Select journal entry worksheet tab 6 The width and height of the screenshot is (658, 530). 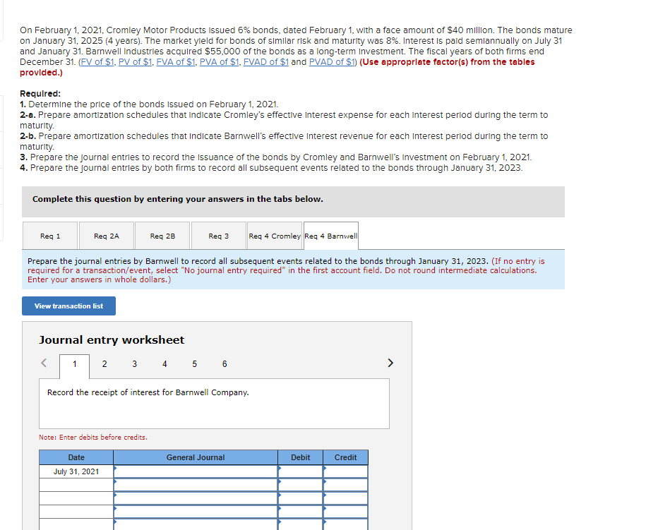tap(225, 364)
